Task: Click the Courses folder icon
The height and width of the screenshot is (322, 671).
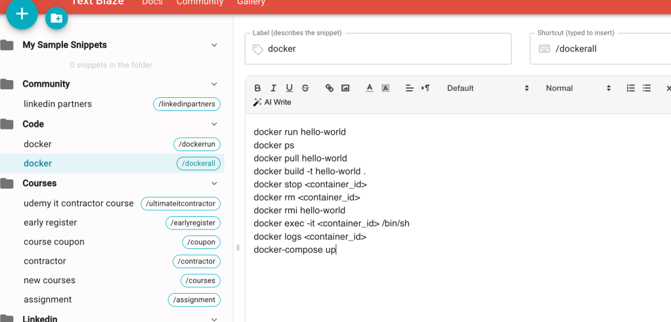Action: point(7,183)
